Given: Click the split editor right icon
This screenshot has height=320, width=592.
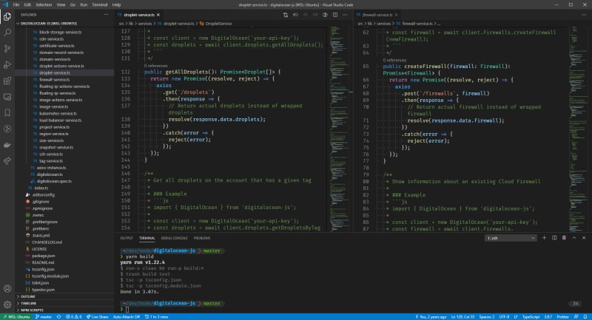Looking at the screenshot, I should point(335,15).
